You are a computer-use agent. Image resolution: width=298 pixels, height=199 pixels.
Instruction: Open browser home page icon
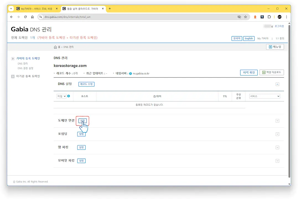32,17
